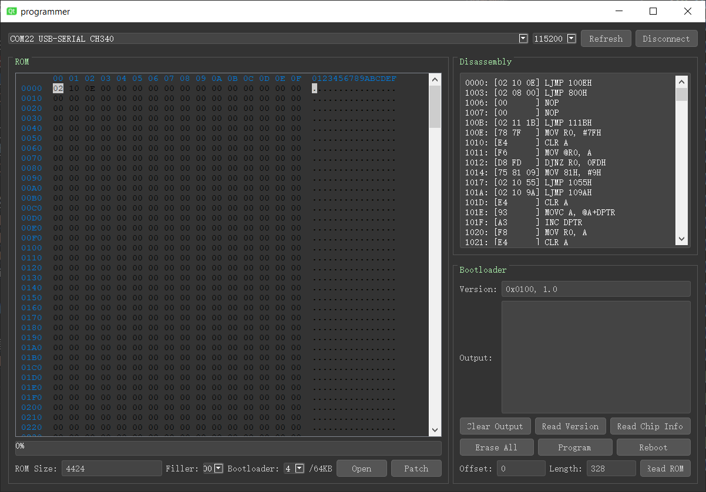Select disassembly line MOV R0, #7FH
Screen dimensions: 706x492
tap(533, 133)
